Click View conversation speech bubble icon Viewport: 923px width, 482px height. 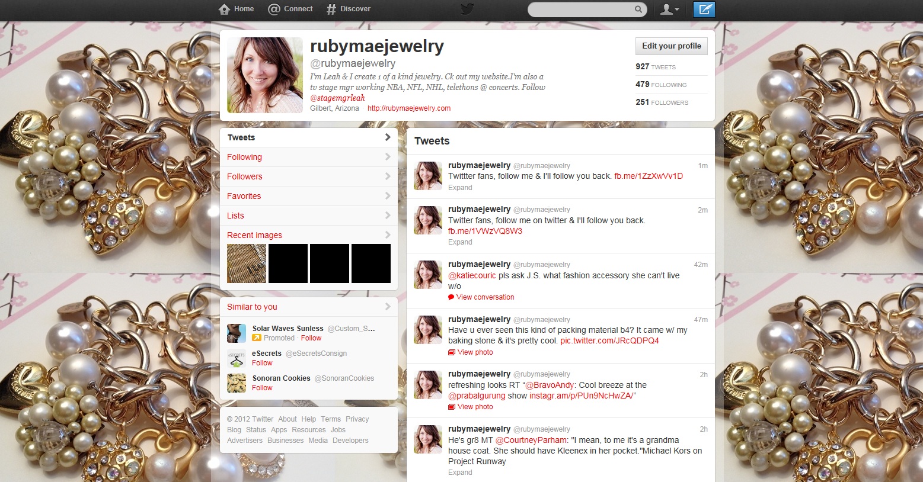point(451,297)
